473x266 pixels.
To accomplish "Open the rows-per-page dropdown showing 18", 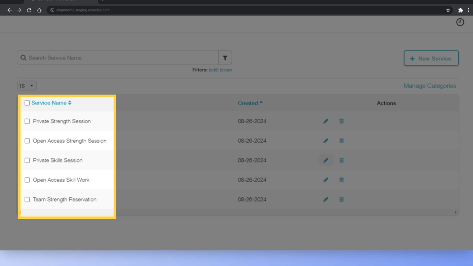I will coord(27,86).
